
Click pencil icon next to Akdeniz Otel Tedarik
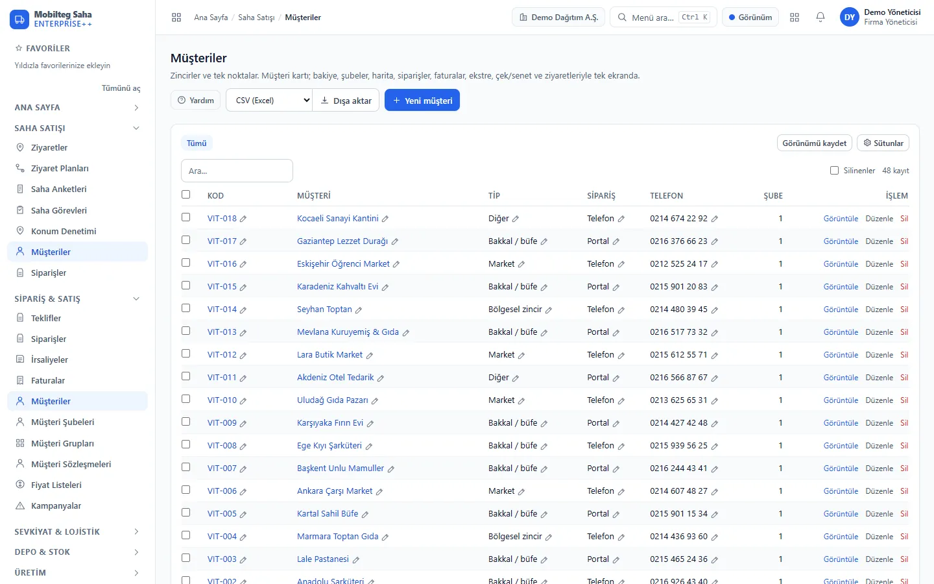tap(381, 378)
